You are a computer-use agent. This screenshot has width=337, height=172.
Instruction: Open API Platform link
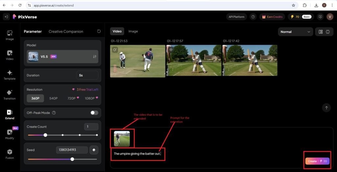pos(236,17)
